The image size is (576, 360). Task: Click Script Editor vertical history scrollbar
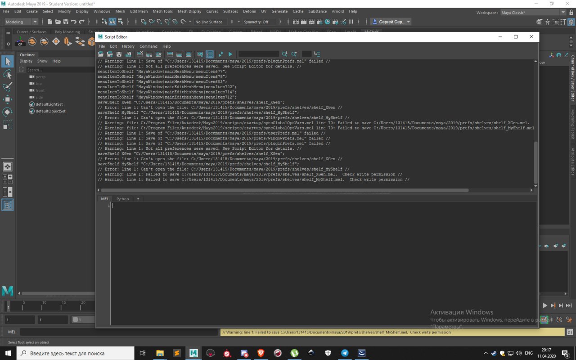[x=535, y=162]
